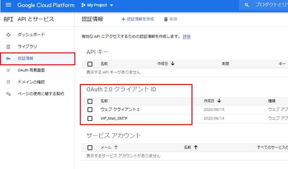This screenshot has width=288, height=169.
Task: Open ページの使用に関する契約 in the sidebar
Action: 41,94
